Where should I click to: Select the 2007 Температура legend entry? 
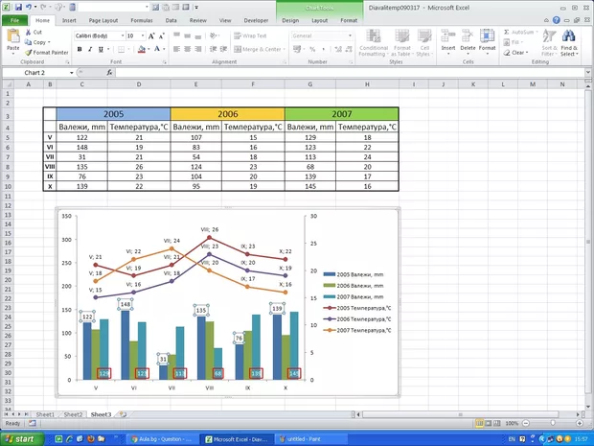(x=357, y=330)
